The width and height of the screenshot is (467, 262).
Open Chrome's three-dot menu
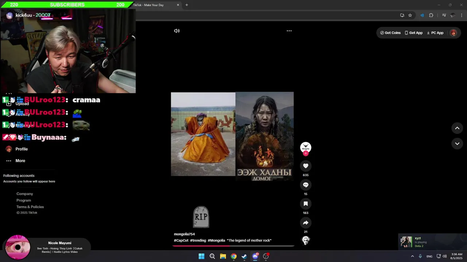462,15
